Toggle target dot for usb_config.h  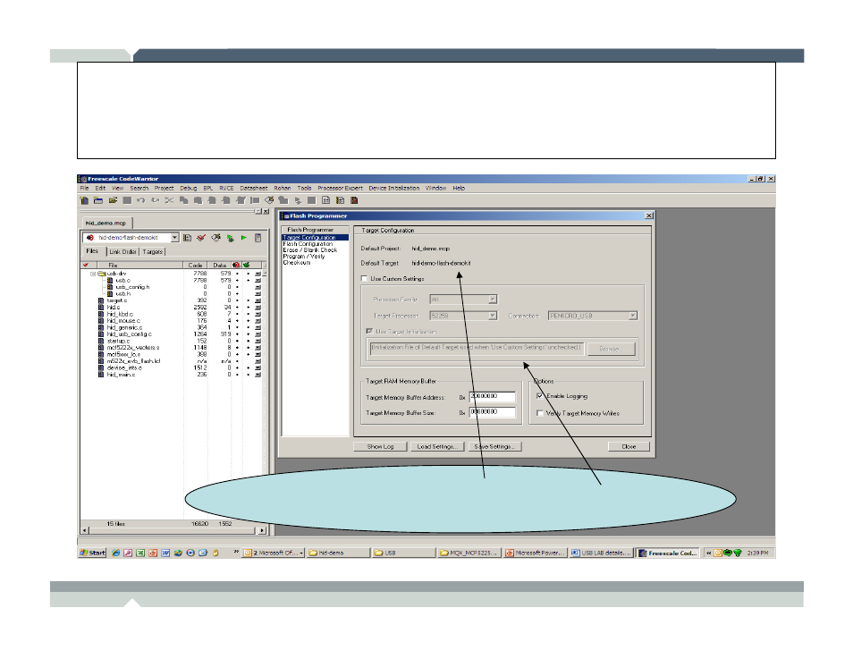point(237,287)
